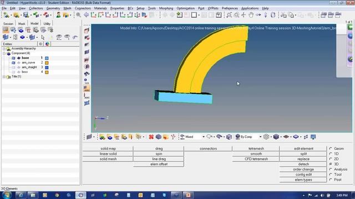Select the Post page radio button
The width and height of the screenshot is (355, 199).
(x=331, y=180)
